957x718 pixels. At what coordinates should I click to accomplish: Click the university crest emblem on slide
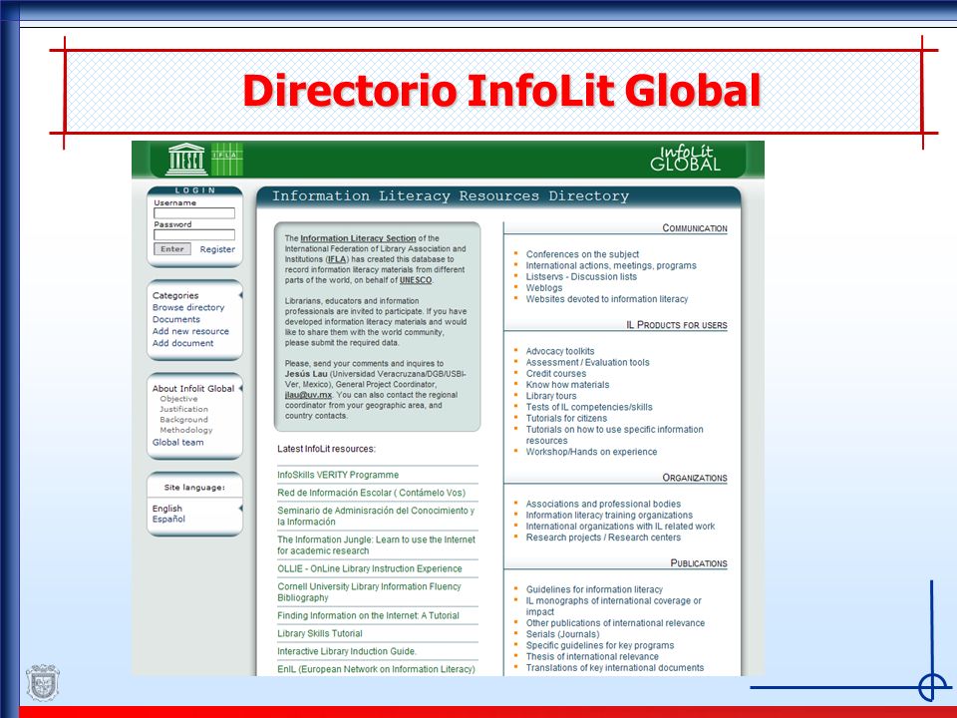tap(43, 682)
